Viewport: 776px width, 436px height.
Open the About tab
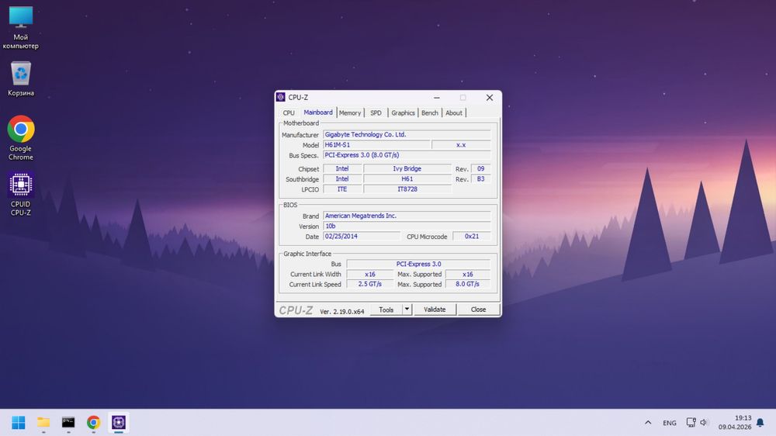point(454,112)
